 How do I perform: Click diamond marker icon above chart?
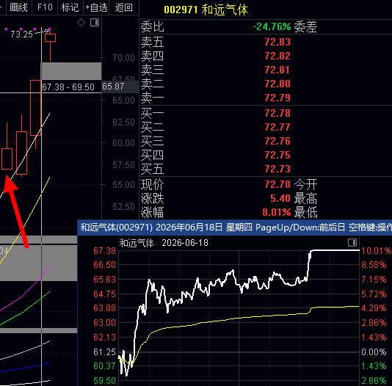81,23
